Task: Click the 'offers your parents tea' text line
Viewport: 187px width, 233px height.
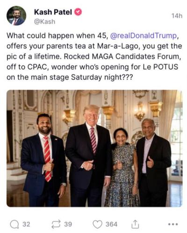Action: (x=94, y=46)
